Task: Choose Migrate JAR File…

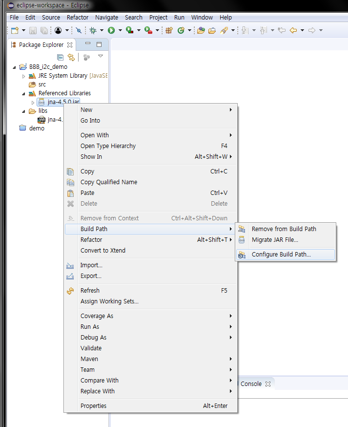Action: (286, 240)
